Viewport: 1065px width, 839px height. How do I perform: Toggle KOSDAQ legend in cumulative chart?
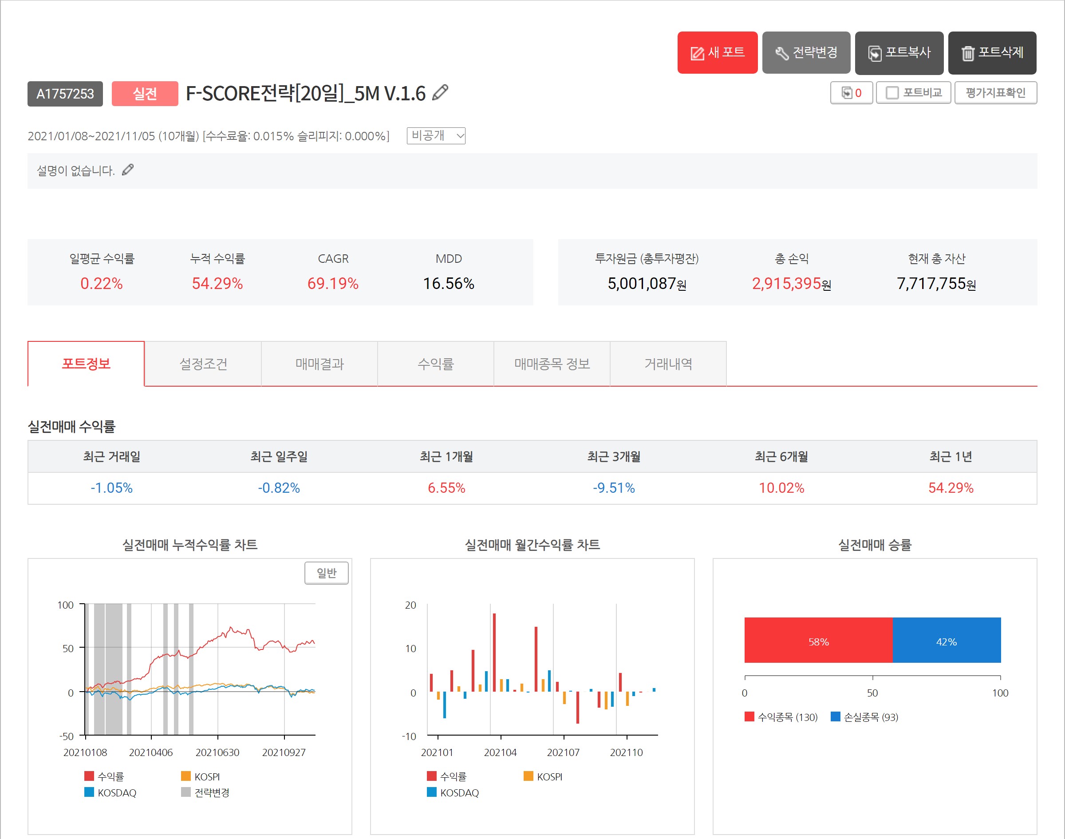click(x=110, y=792)
